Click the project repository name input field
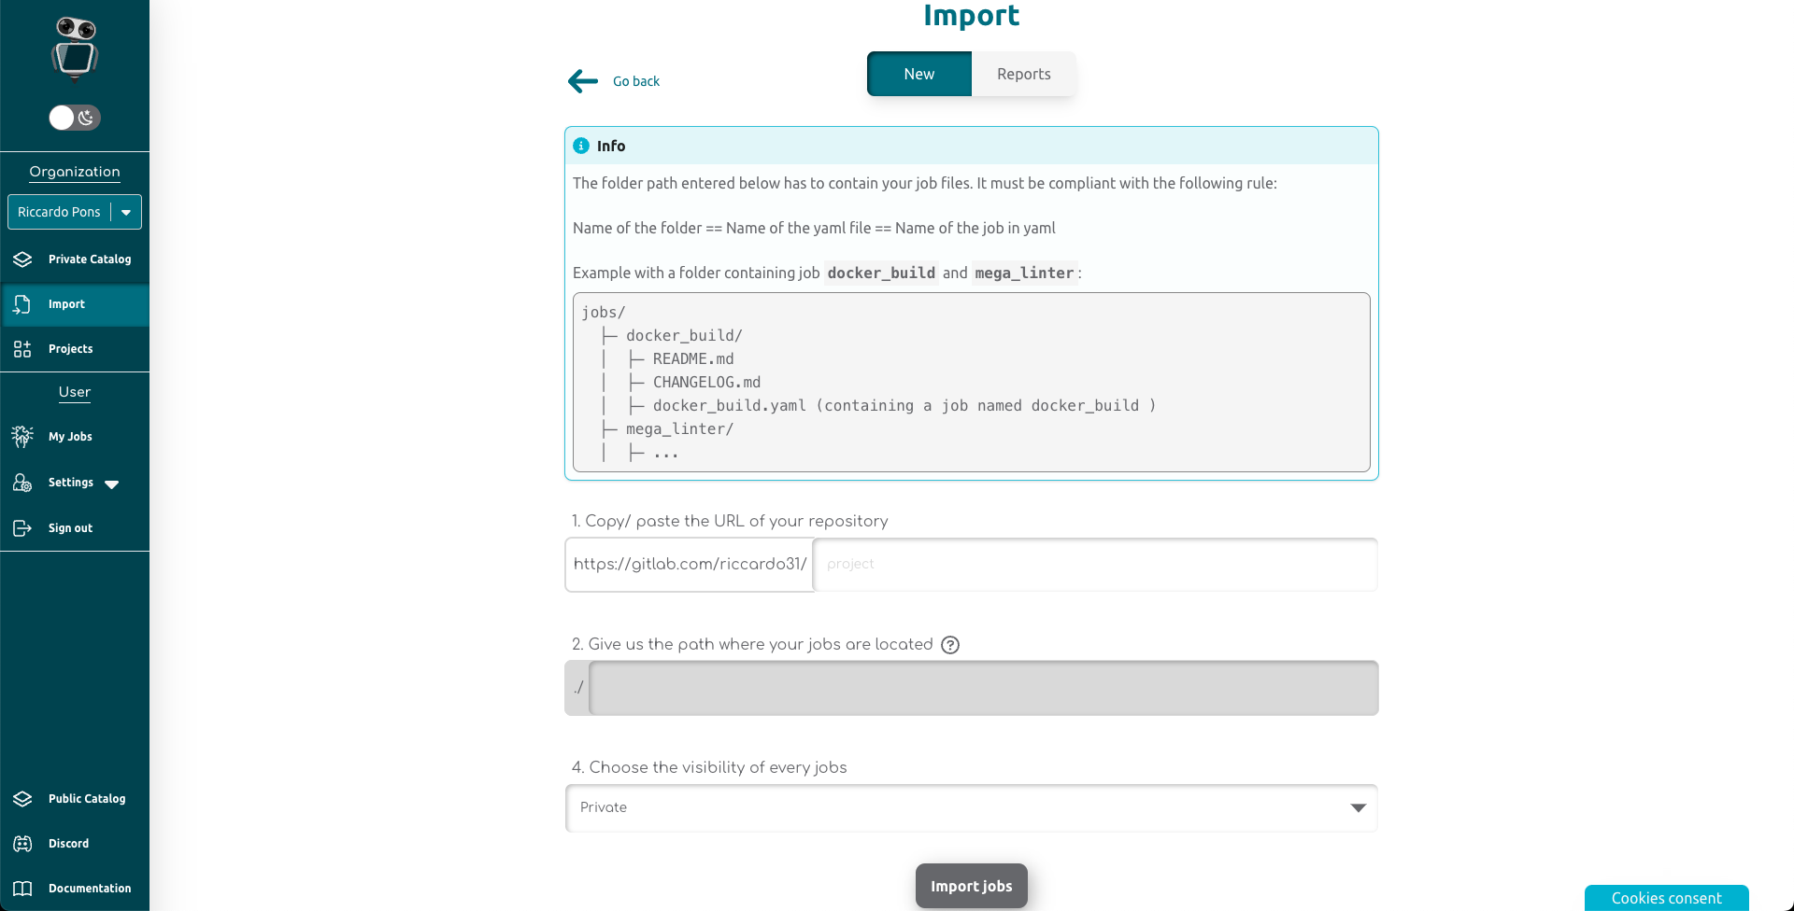 click(1093, 564)
